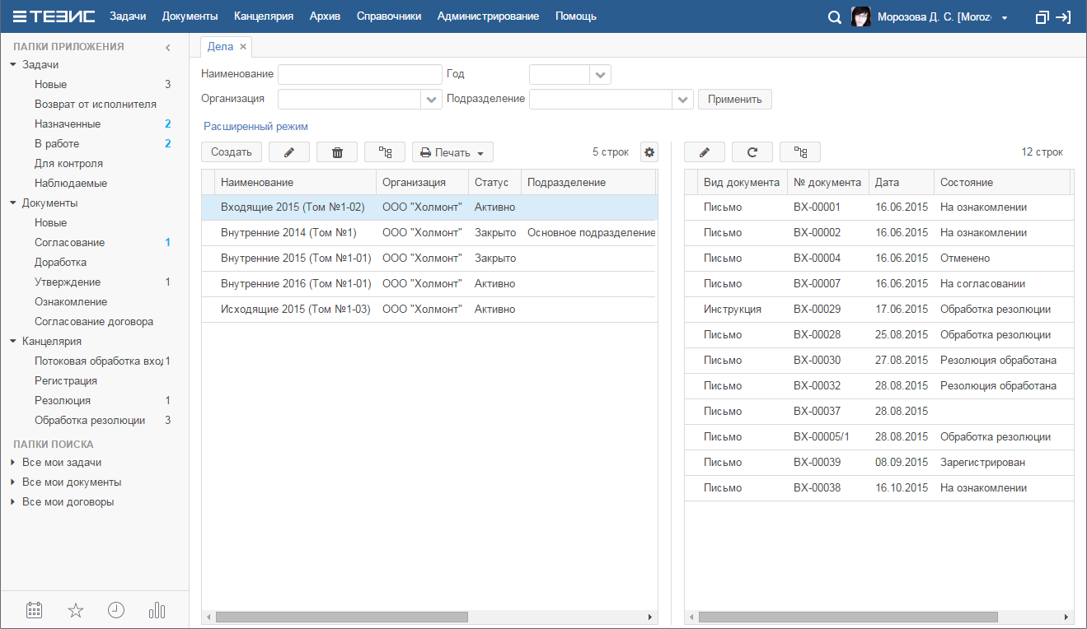
Task: Open the calendar icon at sidebar bottom
Action: (x=34, y=610)
